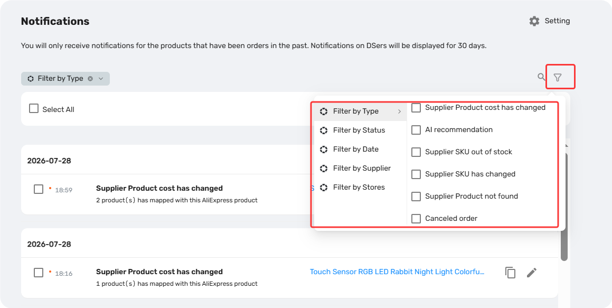Check the AI recommendation checkbox
The width and height of the screenshot is (612, 308).
click(416, 129)
